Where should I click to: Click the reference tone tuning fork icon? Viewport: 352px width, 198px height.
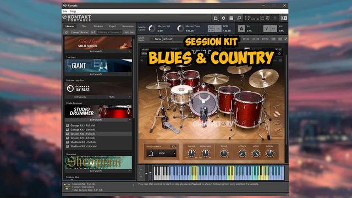click(x=266, y=29)
